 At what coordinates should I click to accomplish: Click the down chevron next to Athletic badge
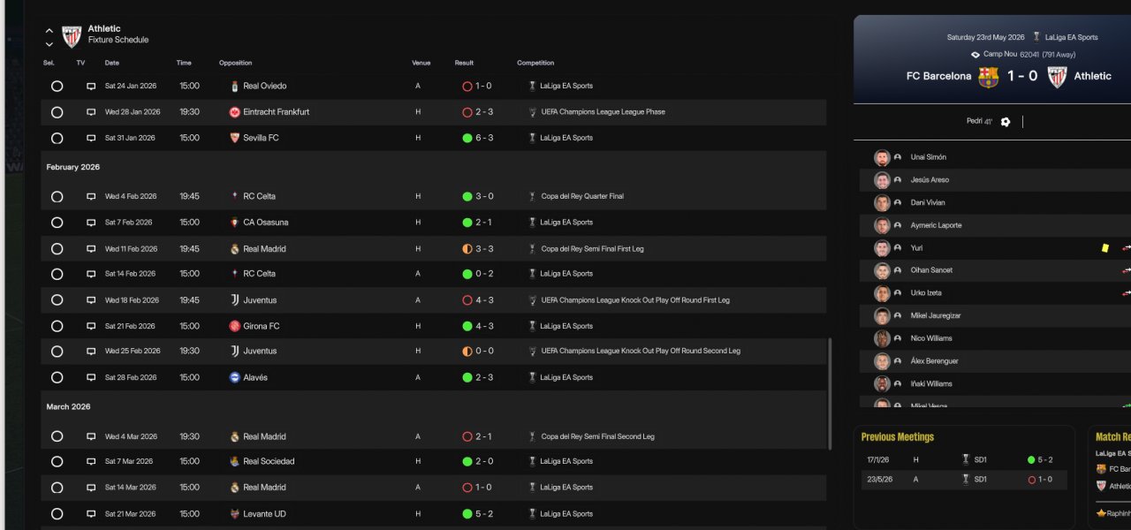(49, 43)
